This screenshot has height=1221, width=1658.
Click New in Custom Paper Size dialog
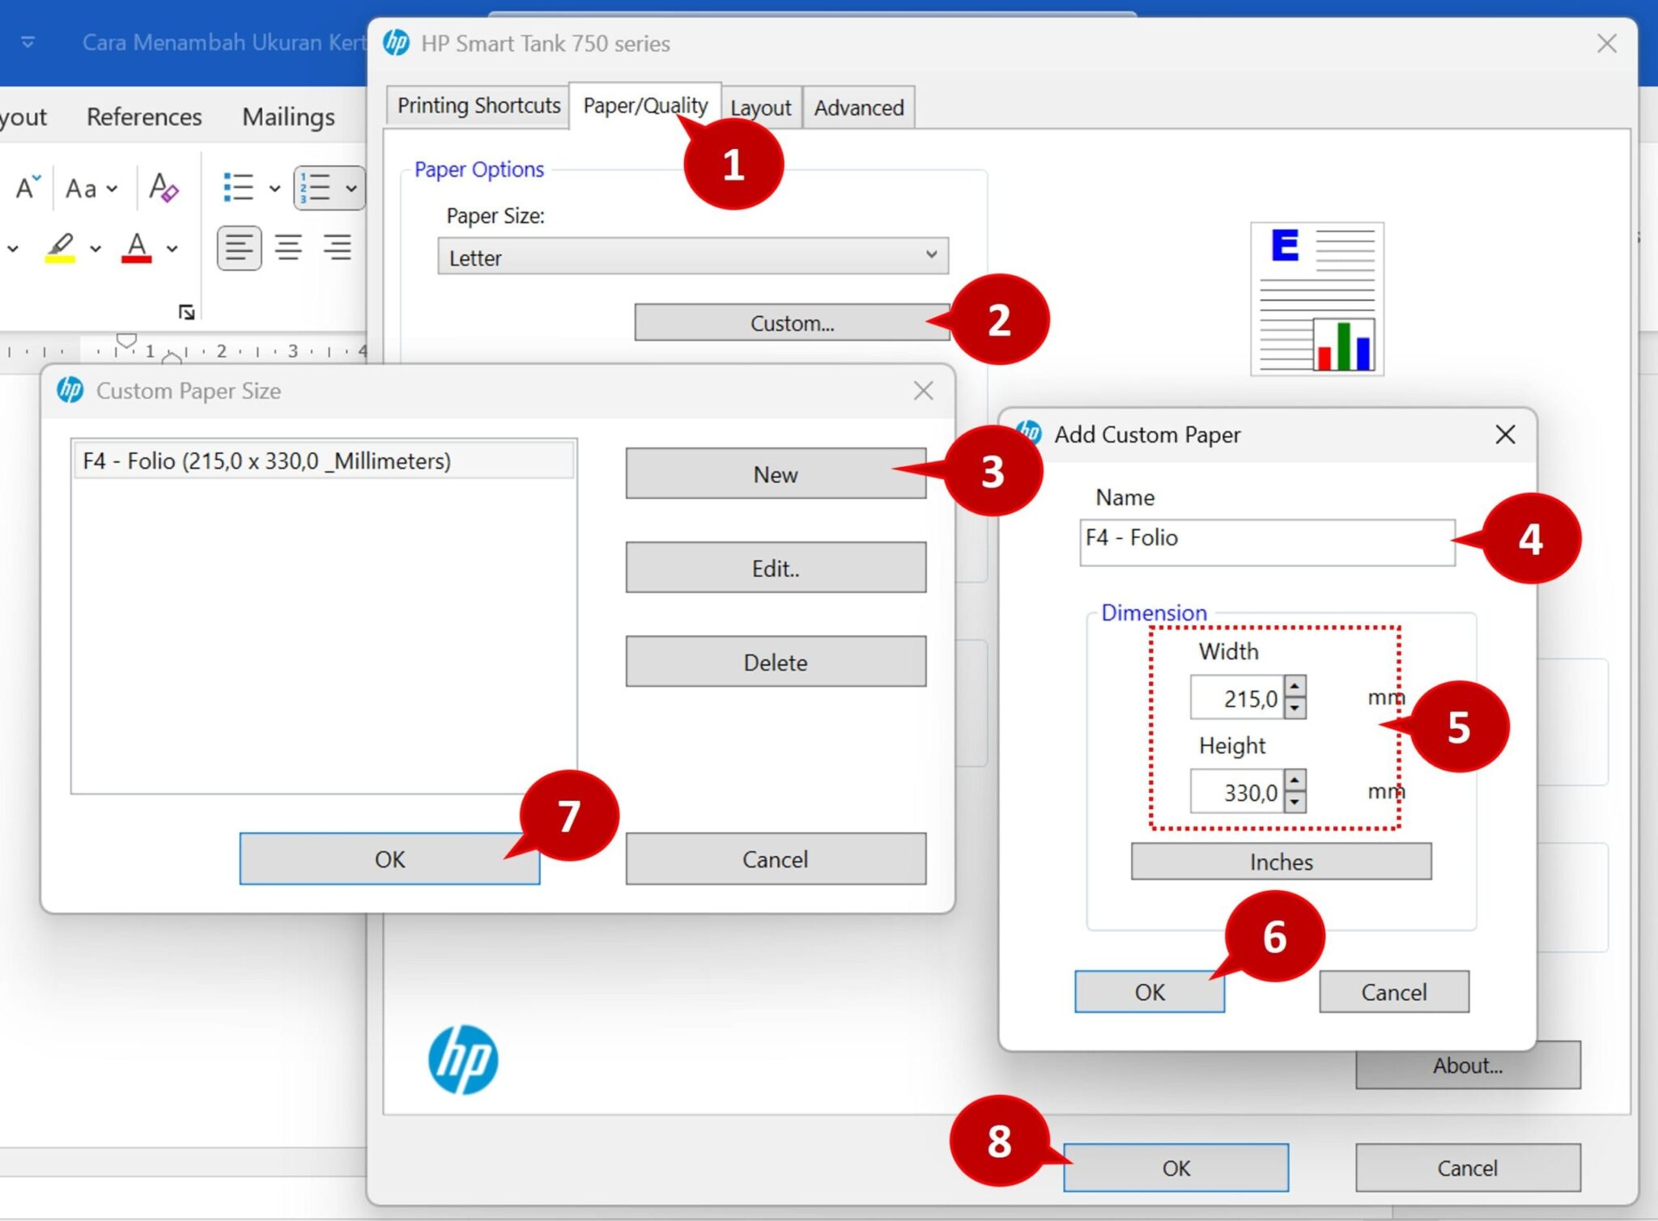tap(775, 474)
